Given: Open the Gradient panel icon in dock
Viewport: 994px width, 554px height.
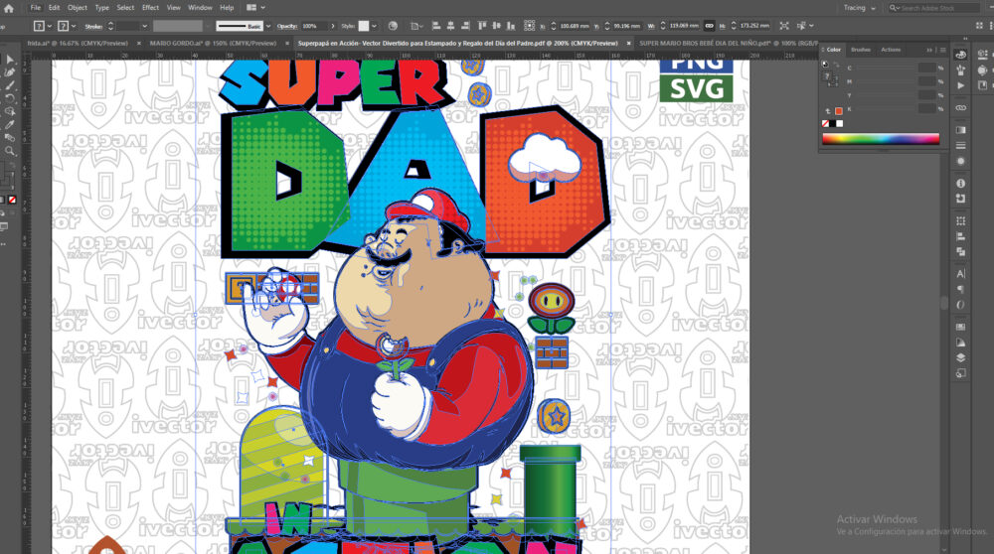Looking at the screenshot, I should coord(961,130).
